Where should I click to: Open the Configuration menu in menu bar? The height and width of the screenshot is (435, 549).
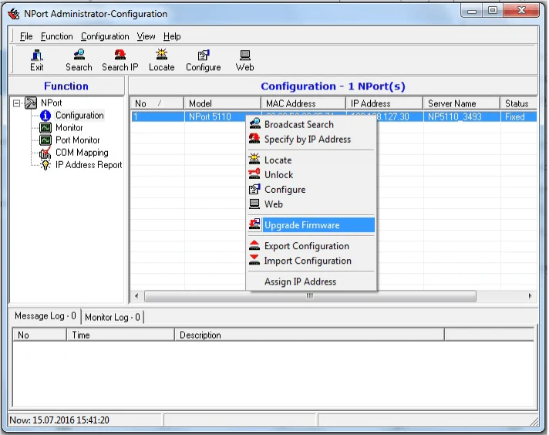[x=105, y=36]
